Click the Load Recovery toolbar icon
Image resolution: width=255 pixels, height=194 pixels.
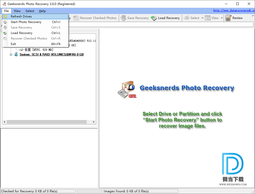coord(154,18)
